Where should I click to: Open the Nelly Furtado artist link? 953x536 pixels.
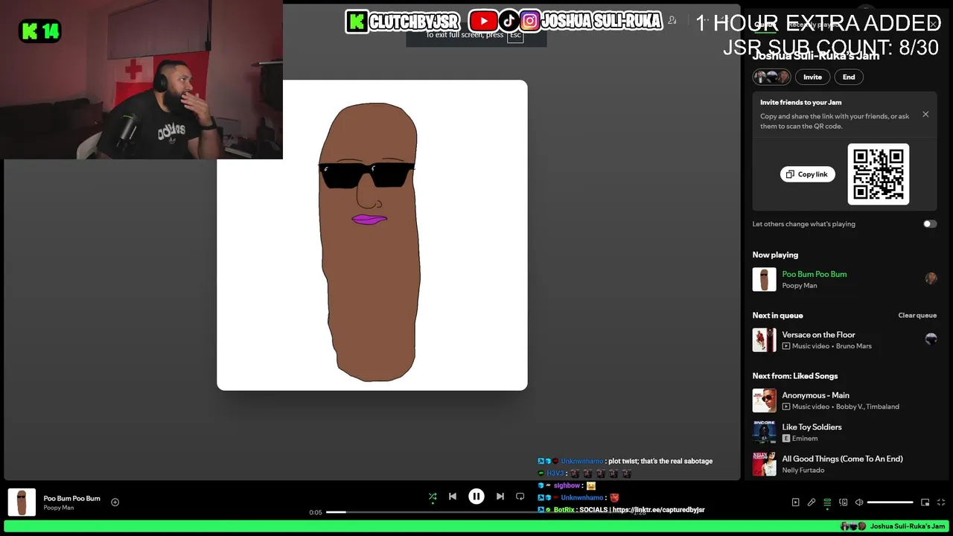point(803,470)
